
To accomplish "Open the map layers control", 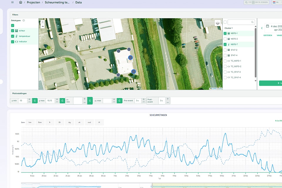I will pyautogui.click(x=218, y=23).
